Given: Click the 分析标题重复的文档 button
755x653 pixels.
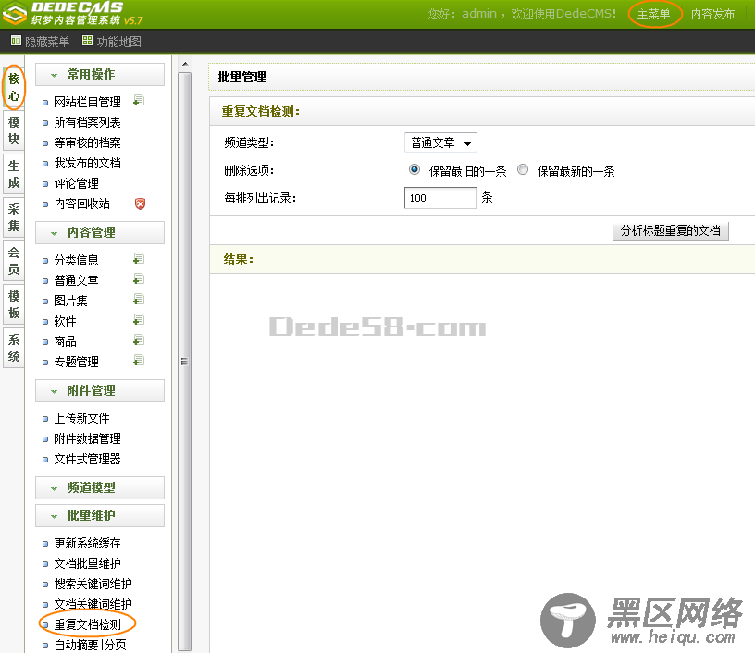Looking at the screenshot, I should [x=671, y=231].
